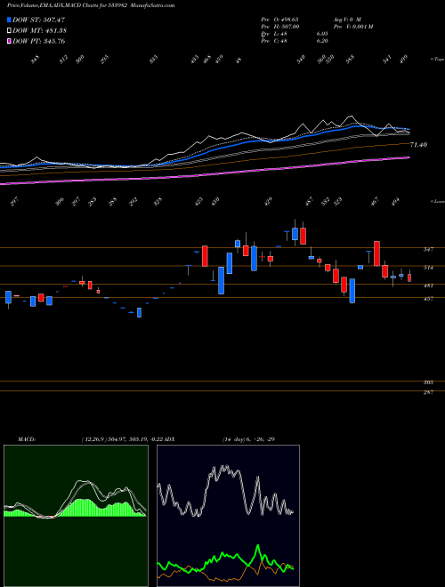The width and height of the screenshot is (445, 587).
Task: Click the green +DI line peak in ADX panel
Action: [x=258, y=546]
